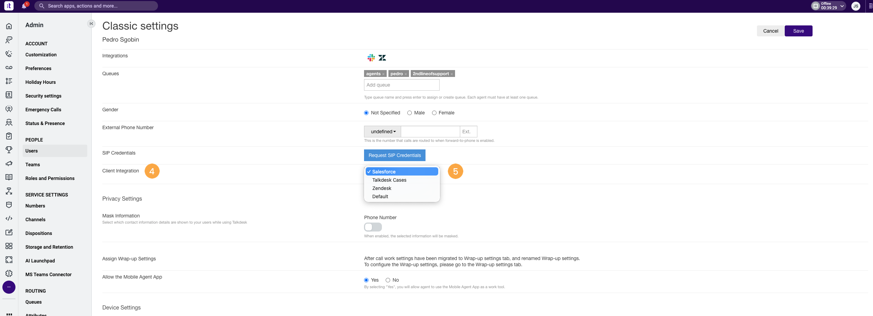Open the undefined country code dropdown
The width and height of the screenshot is (873, 316).
[x=383, y=132]
